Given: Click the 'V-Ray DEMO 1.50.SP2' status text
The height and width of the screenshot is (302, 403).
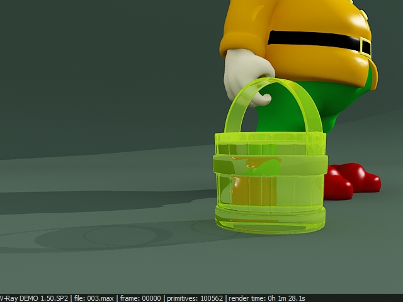Looking at the screenshot, I should 33,298.
